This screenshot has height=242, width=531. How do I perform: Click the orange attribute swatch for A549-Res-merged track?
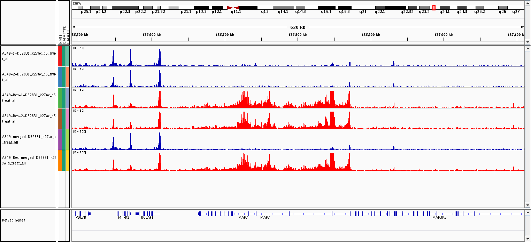[60, 160]
